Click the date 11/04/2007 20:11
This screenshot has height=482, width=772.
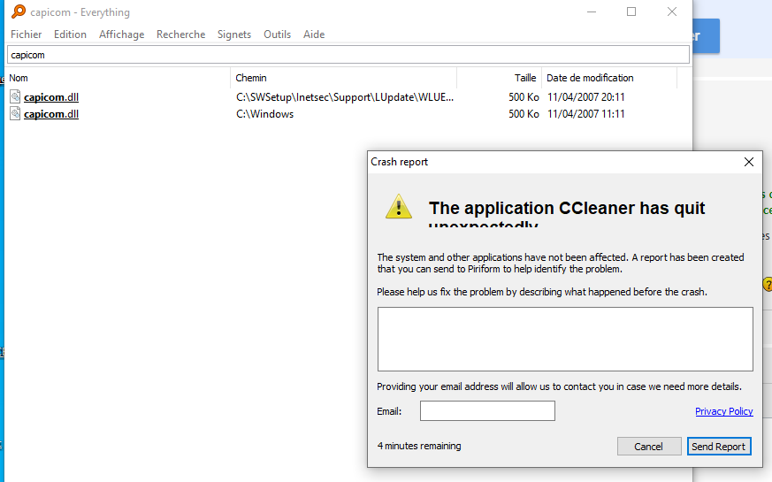point(586,97)
